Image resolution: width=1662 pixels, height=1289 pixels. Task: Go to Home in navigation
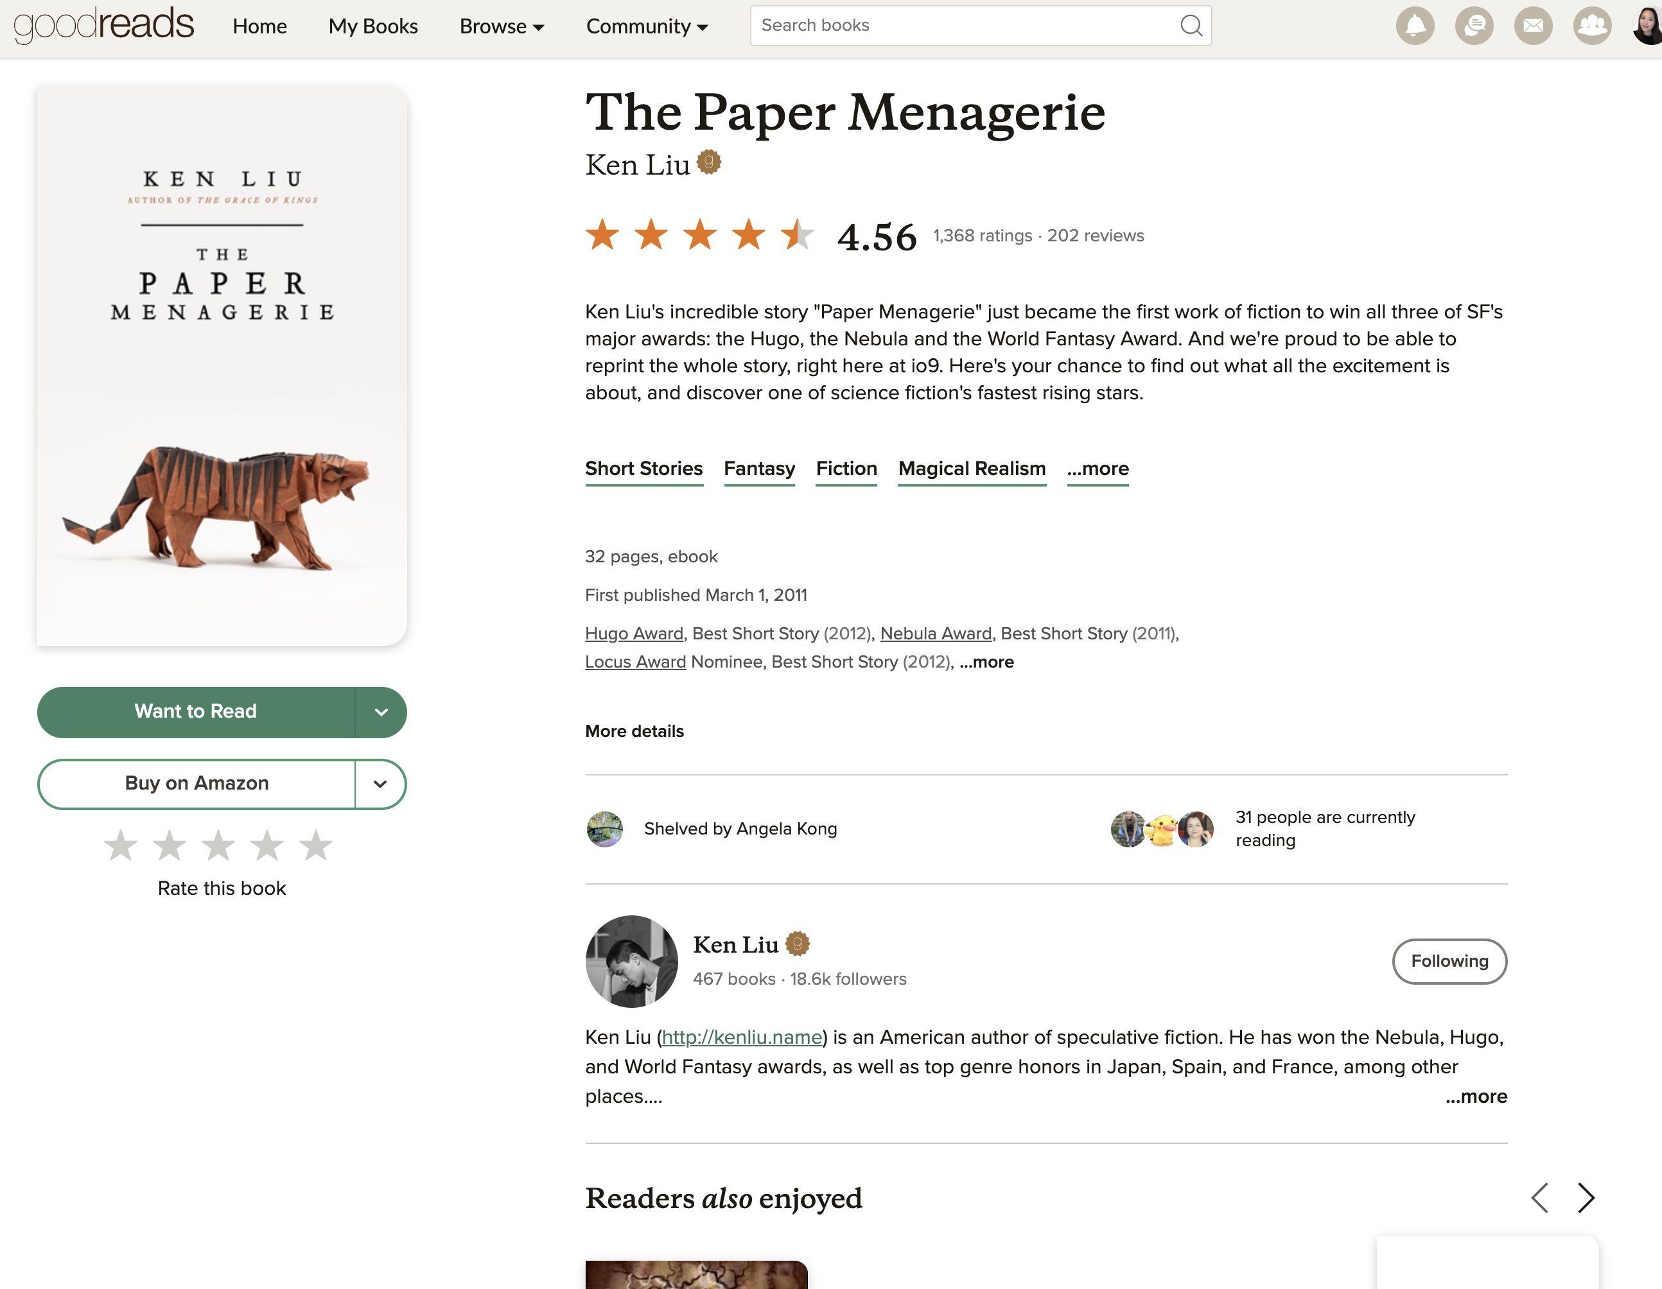coord(259,26)
